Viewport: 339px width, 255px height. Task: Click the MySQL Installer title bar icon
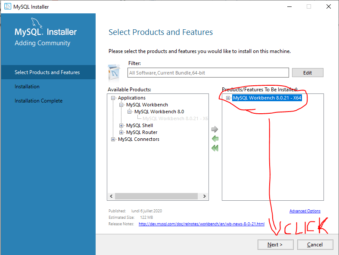[8, 6]
